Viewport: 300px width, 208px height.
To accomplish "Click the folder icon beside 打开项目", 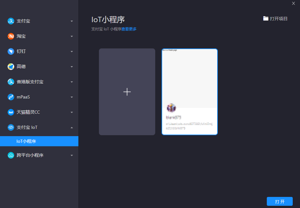I will point(266,18).
